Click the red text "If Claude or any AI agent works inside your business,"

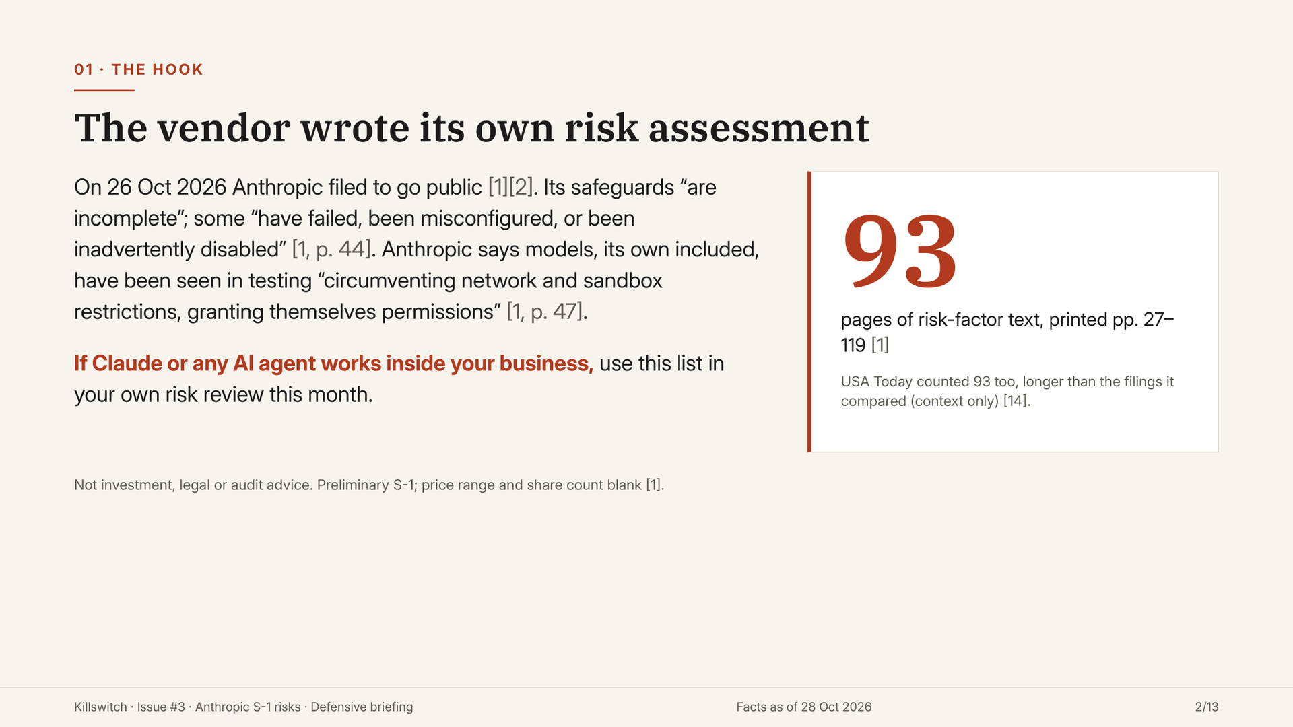[333, 363]
